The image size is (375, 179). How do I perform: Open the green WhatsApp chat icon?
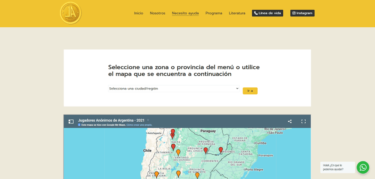tap(363, 167)
